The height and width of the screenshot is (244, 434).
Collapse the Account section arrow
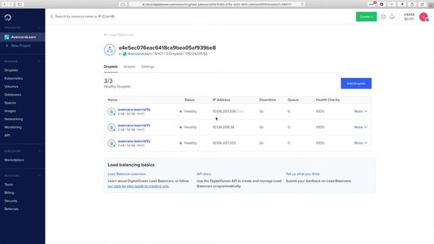[x=39, y=176]
